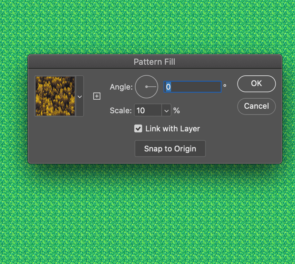Click the Angle rotation dial
295x264 pixels.
pyautogui.click(x=146, y=87)
